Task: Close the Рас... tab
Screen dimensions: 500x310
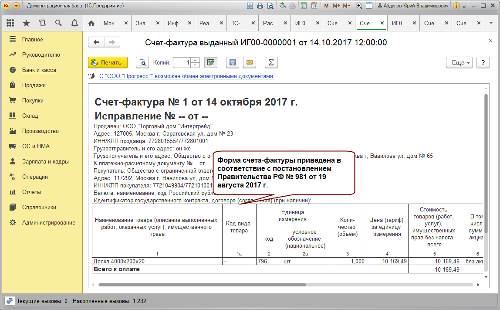Action: 285,23
